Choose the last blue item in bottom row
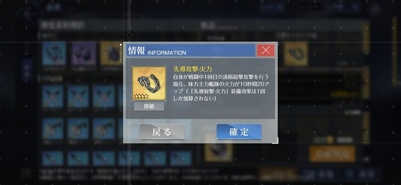Image resolution: width=401 pixels, height=185 pixels. pos(180,158)
